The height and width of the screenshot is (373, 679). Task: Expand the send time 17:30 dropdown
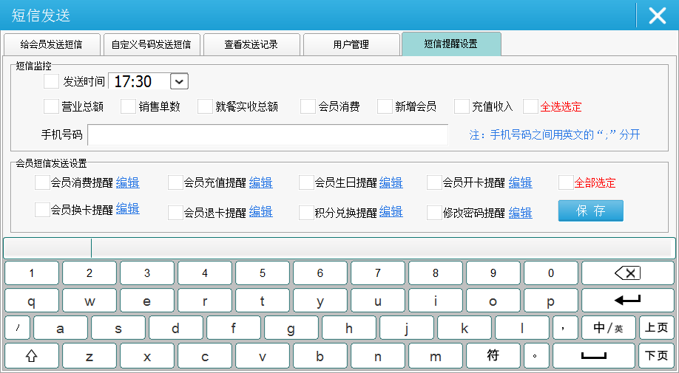click(x=180, y=81)
